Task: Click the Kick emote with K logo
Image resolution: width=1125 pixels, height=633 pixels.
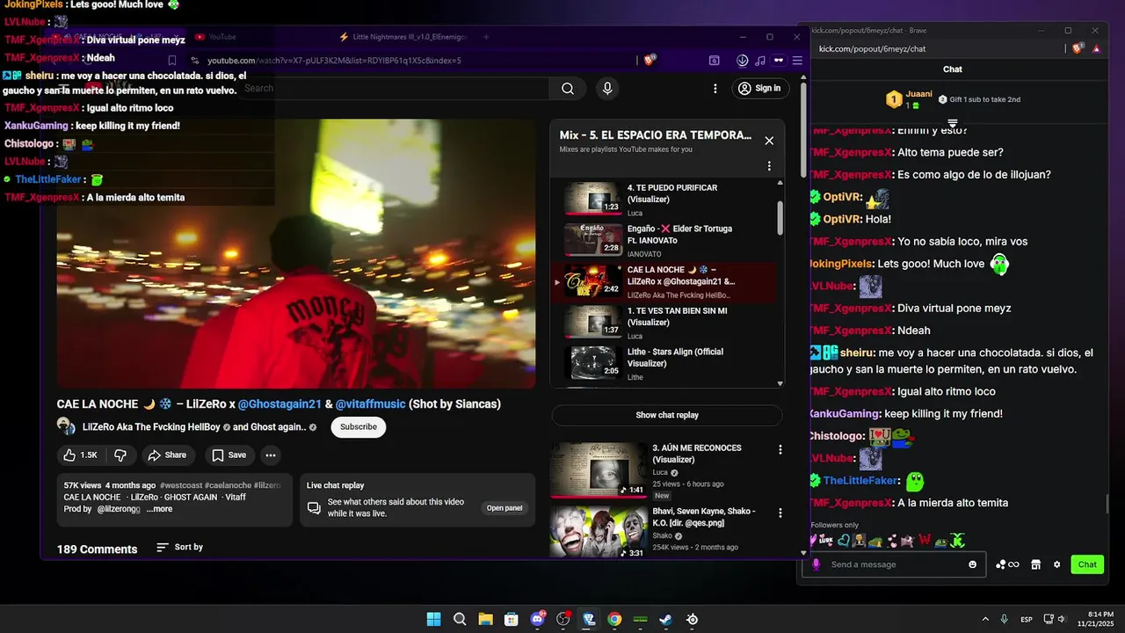Action: click(958, 540)
